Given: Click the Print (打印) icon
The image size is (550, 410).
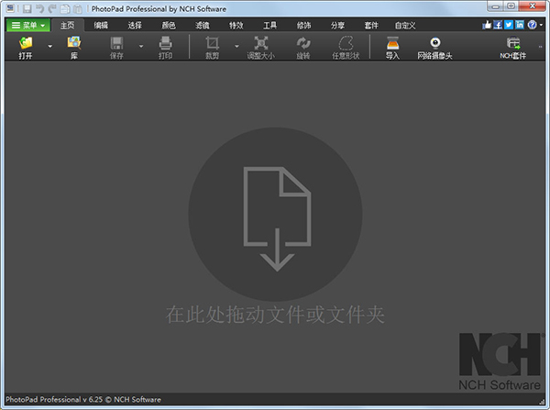Looking at the screenshot, I should point(165,44).
